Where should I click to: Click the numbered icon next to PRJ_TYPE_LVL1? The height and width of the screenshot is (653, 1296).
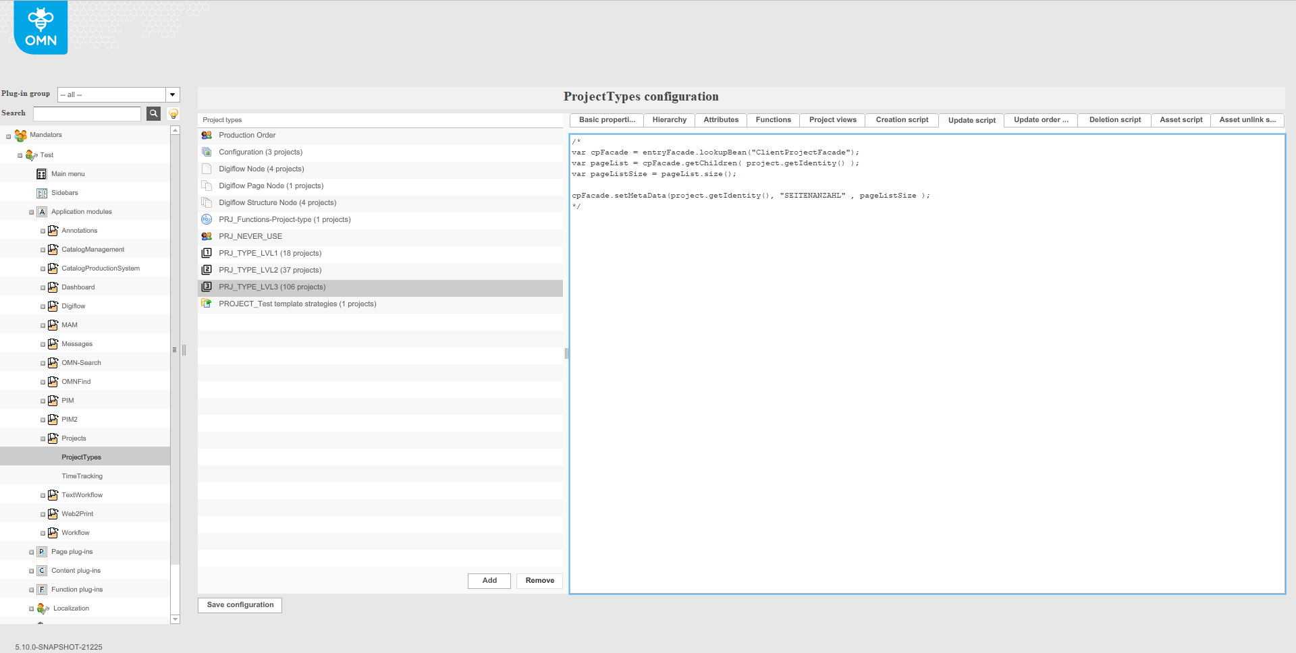click(x=207, y=253)
